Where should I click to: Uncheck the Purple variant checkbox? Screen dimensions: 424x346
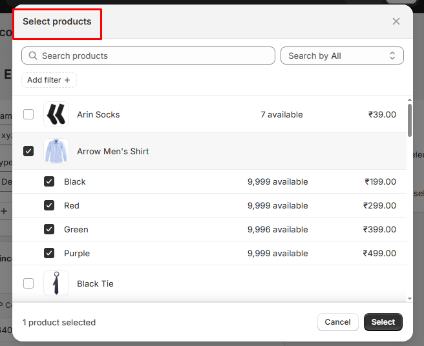tap(49, 253)
